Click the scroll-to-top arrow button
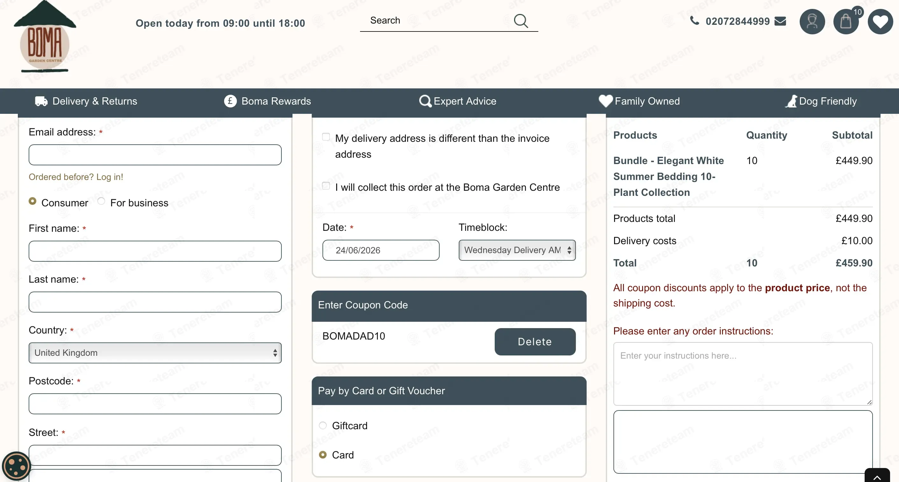The height and width of the screenshot is (482, 899). 877,476
